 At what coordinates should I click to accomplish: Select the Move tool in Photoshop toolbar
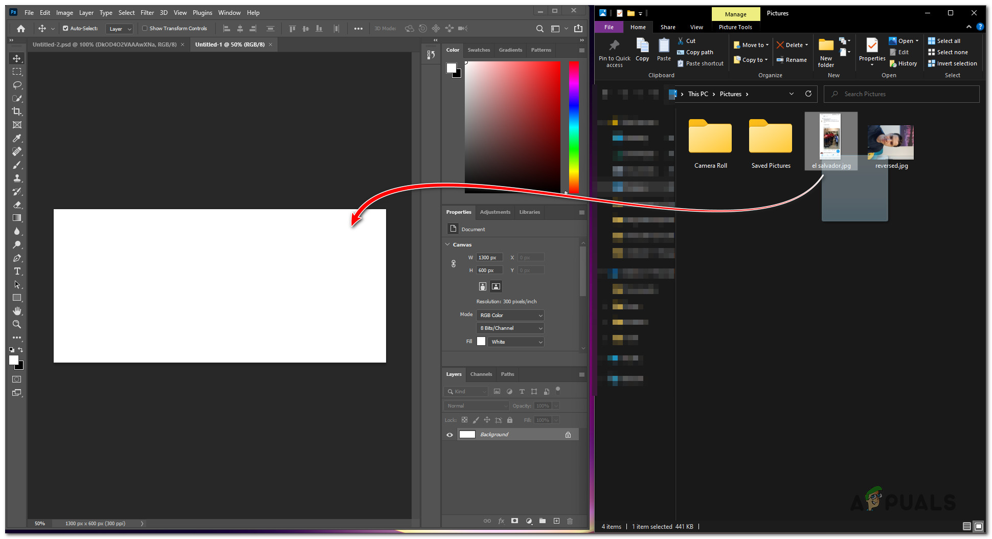click(x=17, y=58)
